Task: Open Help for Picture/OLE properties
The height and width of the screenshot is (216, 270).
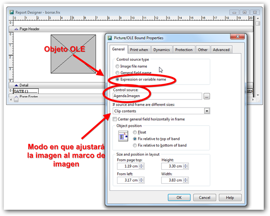Action: click(230, 198)
